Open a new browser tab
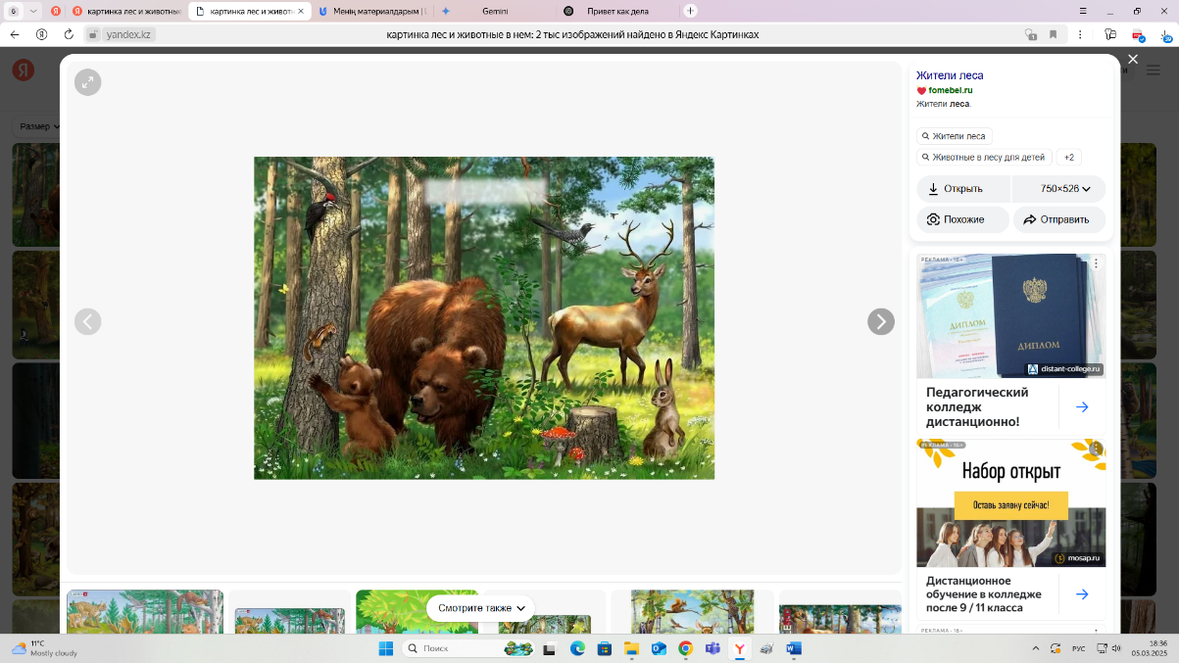The height and width of the screenshot is (663, 1179). click(690, 11)
